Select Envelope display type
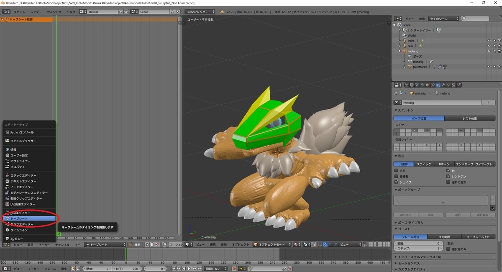 point(464,164)
